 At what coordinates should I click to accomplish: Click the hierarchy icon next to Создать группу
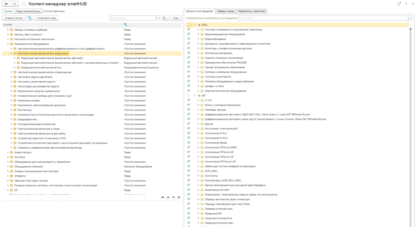click(x=30, y=18)
